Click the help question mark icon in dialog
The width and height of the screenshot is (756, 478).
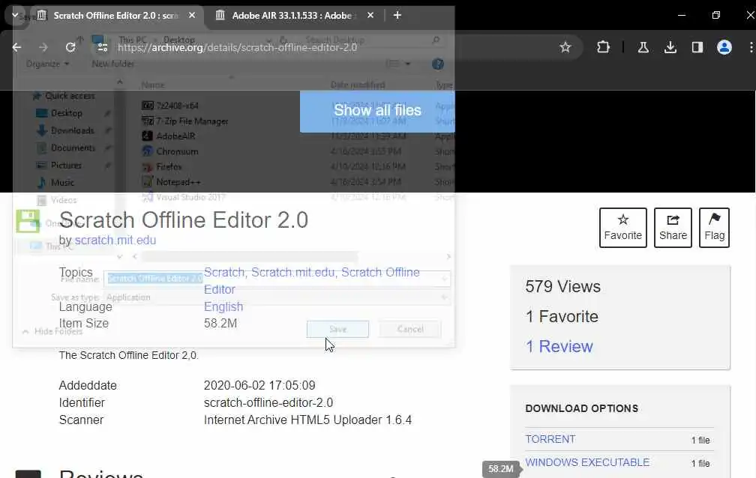click(438, 64)
